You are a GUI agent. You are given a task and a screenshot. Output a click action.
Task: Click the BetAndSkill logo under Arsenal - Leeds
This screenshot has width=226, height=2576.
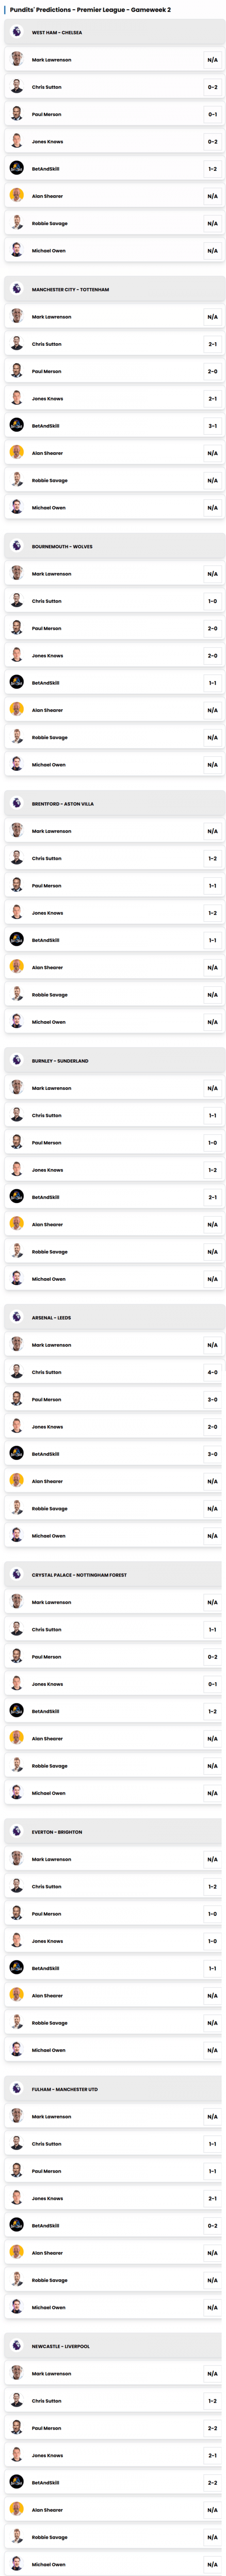pyautogui.click(x=16, y=1454)
